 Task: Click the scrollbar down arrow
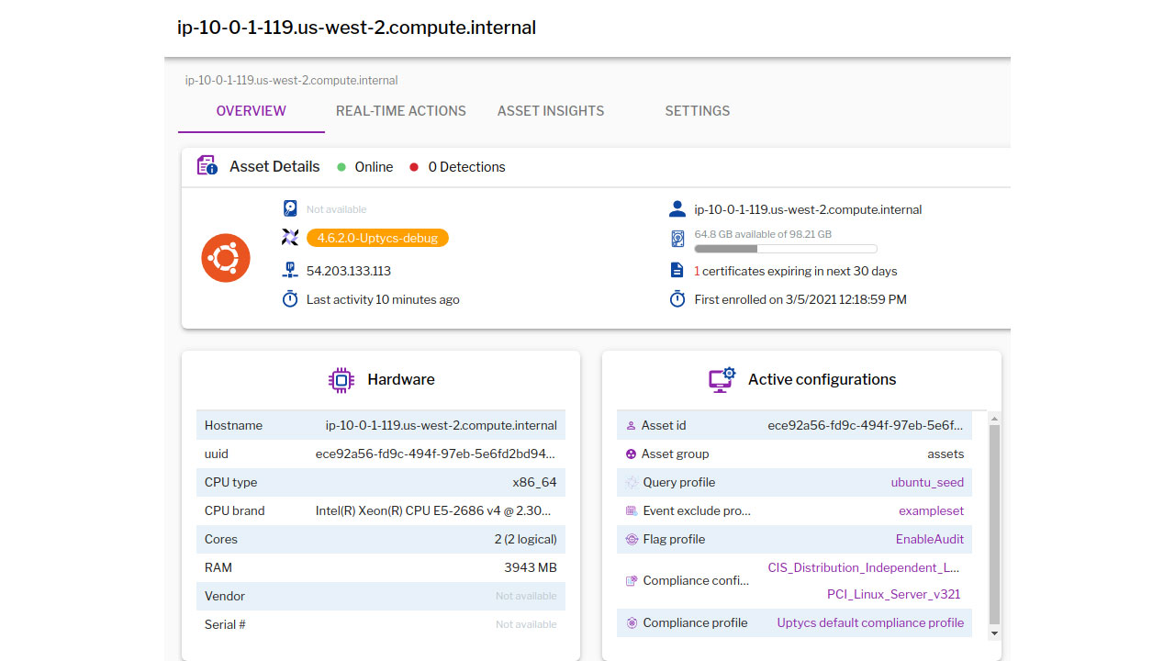pyautogui.click(x=994, y=633)
